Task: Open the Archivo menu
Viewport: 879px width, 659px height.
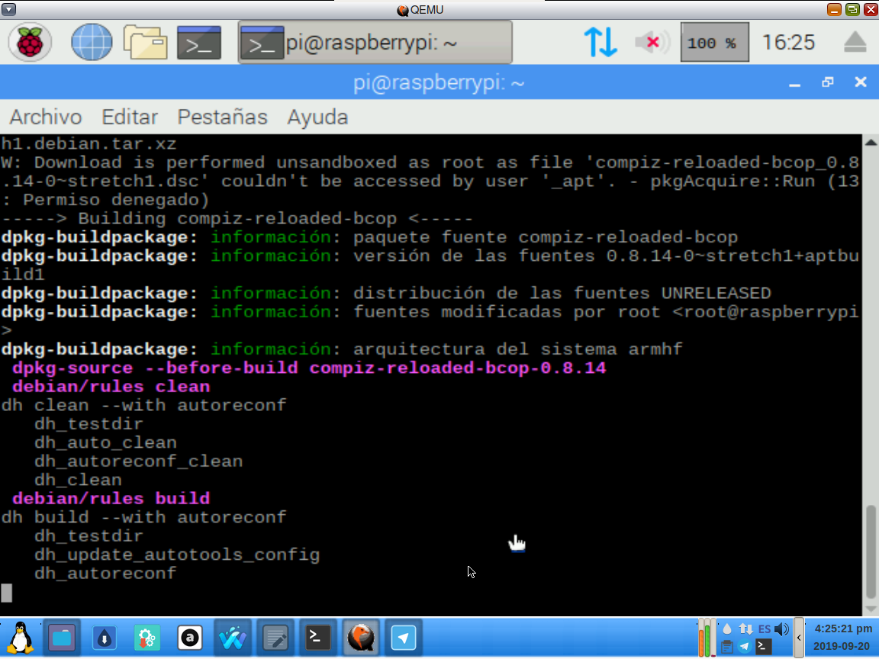Action: point(46,117)
